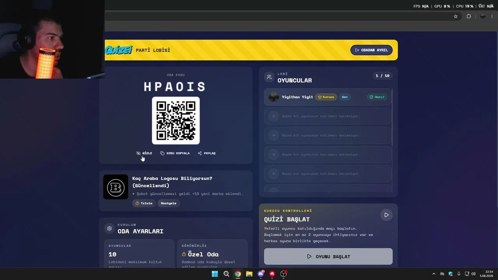The width and height of the screenshot is (498, 280).
Task: Click the Kurucu crown badge
Action: (326, 97)
